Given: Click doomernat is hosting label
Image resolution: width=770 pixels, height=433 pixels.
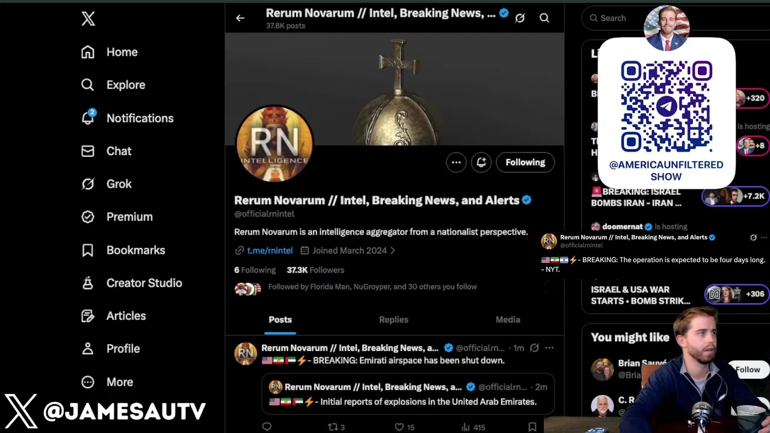Looking at the screenshot, I should pyautogui.click(x=644, y=227).
